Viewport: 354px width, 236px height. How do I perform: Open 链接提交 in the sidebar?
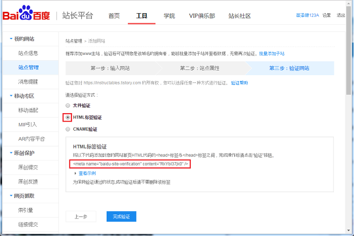tap(28, 224)
